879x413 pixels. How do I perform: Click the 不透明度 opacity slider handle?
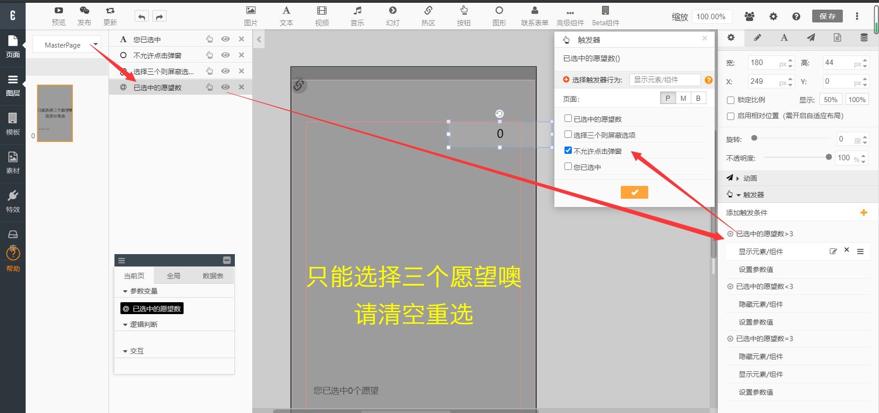[828, 157]
